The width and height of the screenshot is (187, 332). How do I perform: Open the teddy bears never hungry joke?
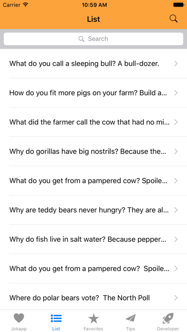click(93, 210)
